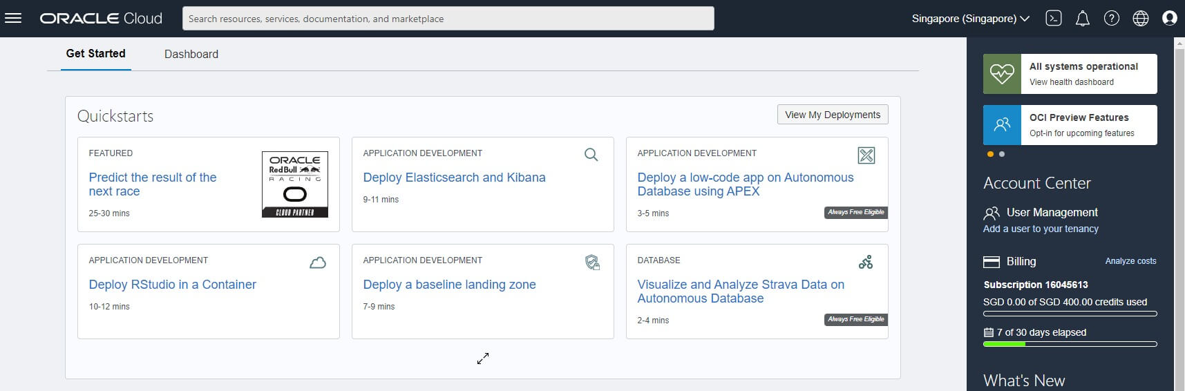The width and height of the screenshot is (1185, 391).
Task: Click the Strava cyclist icon
Action: pos(866,262)
